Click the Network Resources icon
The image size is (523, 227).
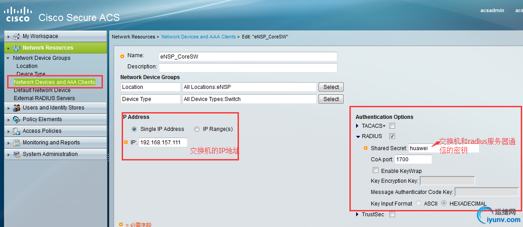pyautogui.click(x=17, y=48)
